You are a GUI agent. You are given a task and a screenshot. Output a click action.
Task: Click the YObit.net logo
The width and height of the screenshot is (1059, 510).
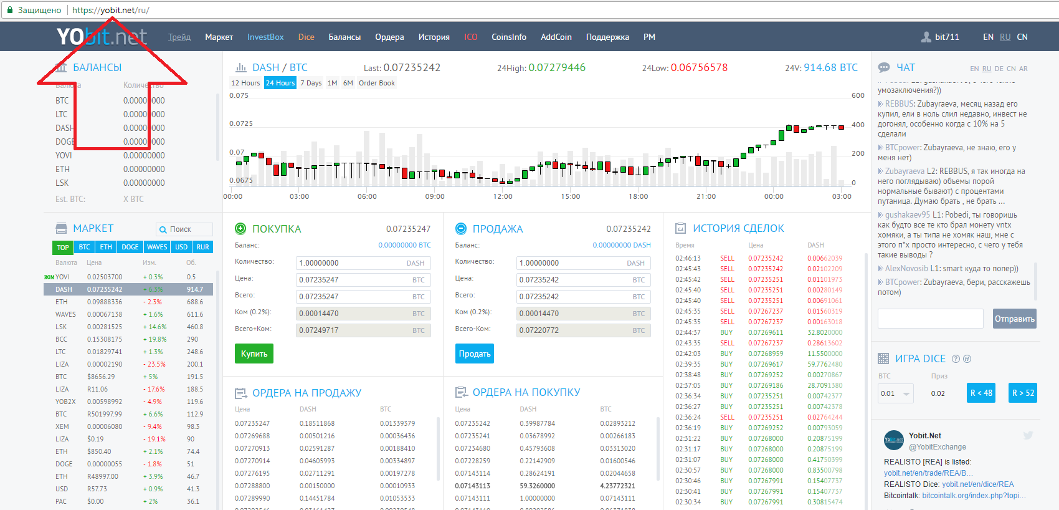point(102,37)
